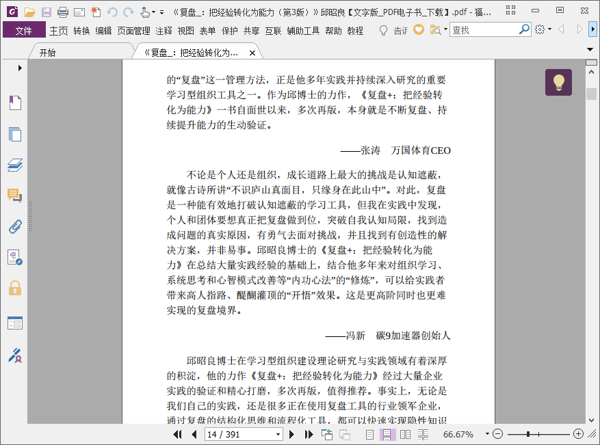
Task: Click the zoom slider handle
Action: coord(528,434)
